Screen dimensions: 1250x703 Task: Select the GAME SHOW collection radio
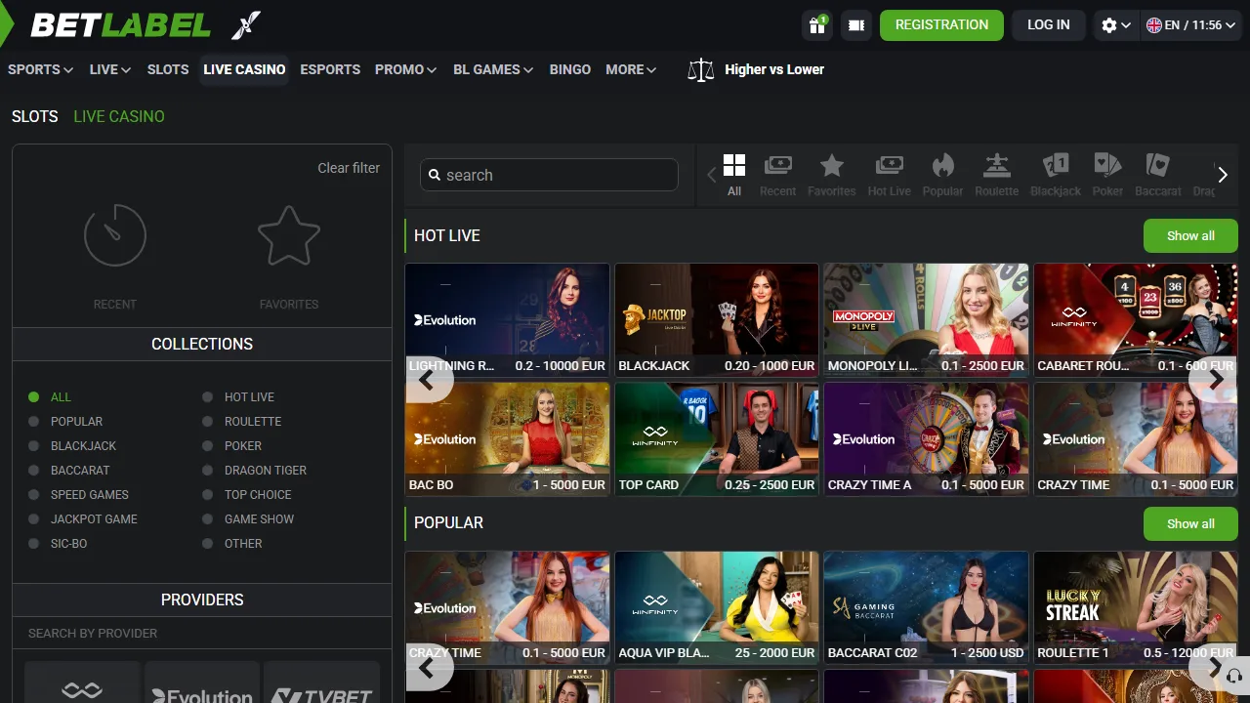coord(207,519)
